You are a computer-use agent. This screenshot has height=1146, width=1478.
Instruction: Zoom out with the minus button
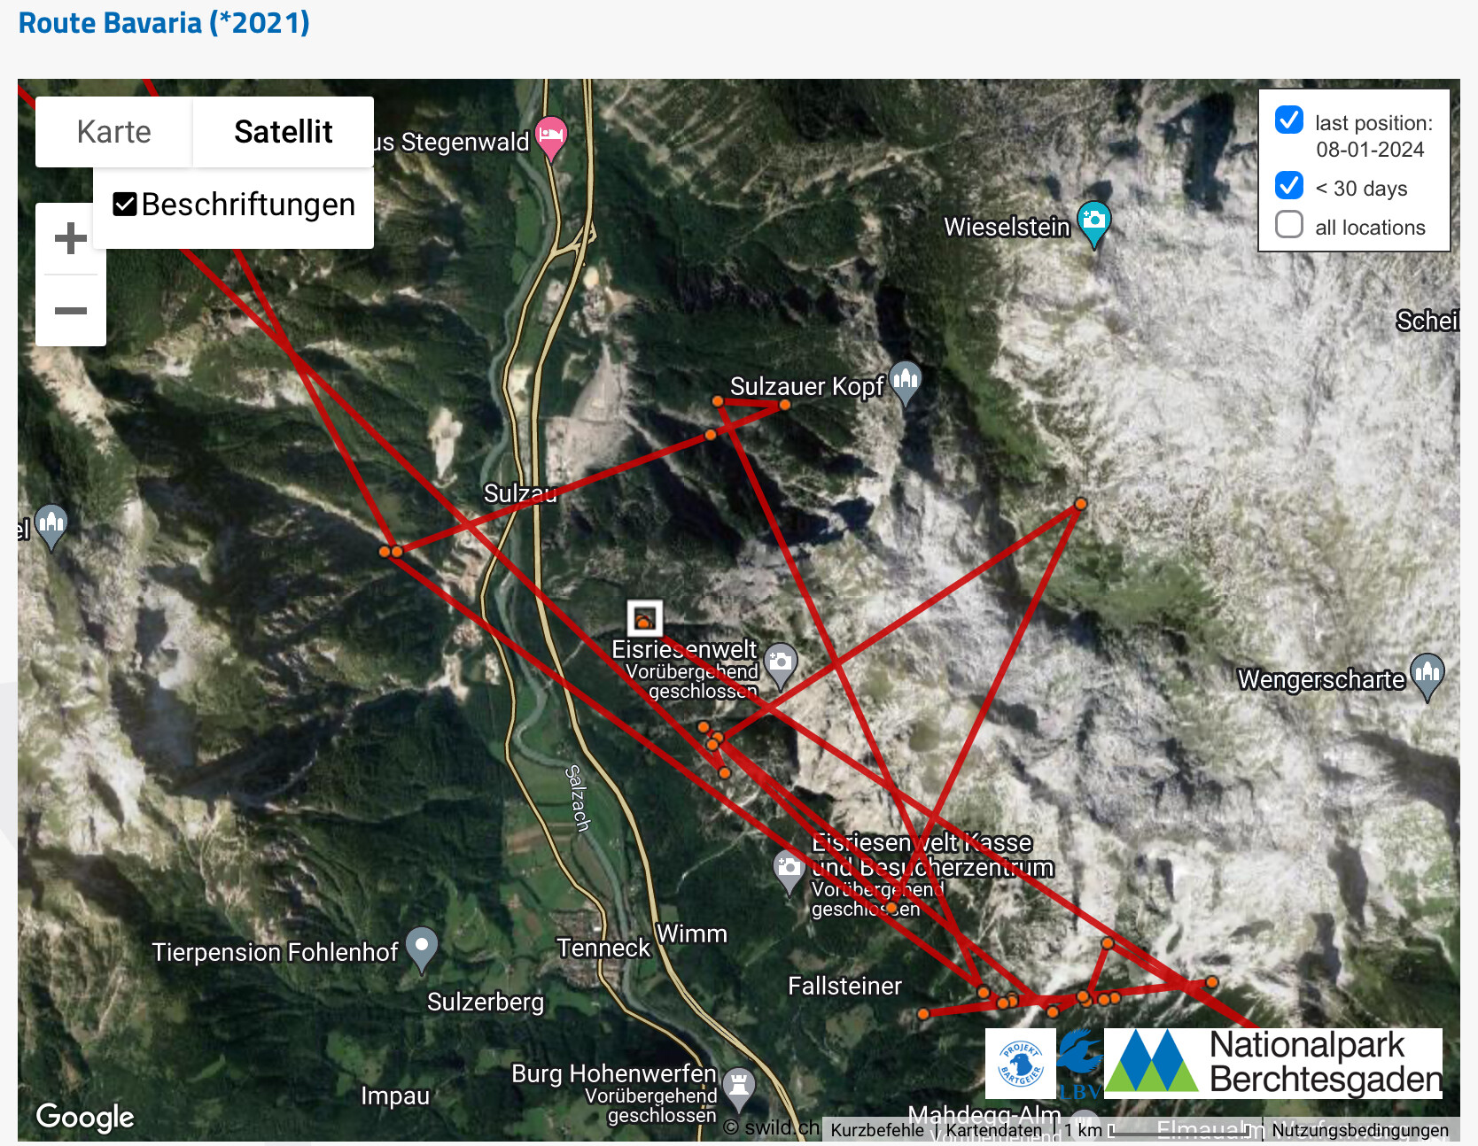(x=71, y=311)
